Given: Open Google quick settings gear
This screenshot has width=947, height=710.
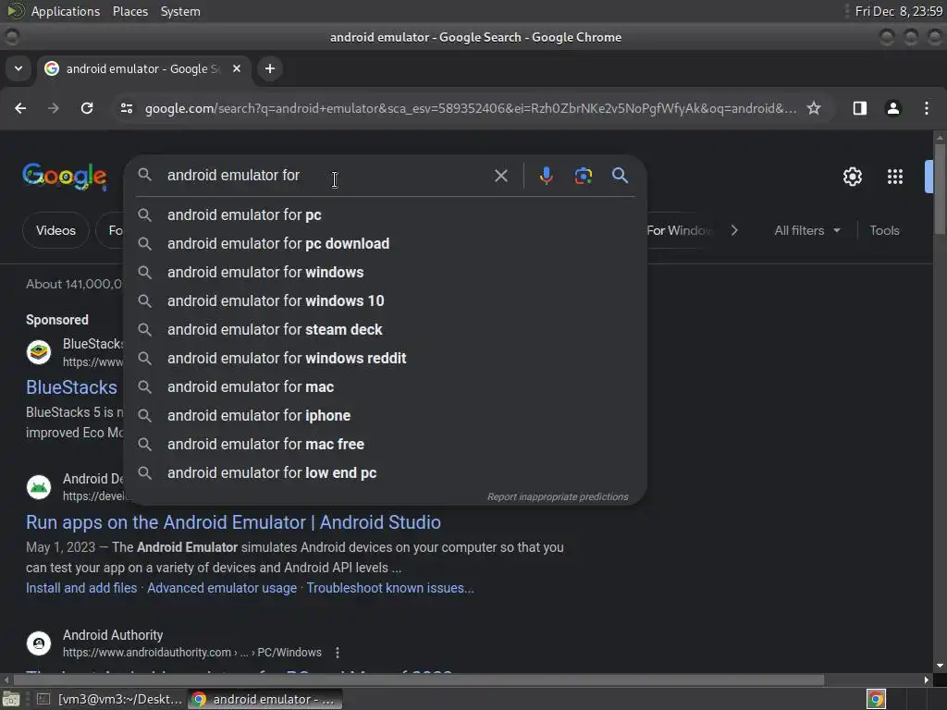Looking at the screenshot, I should pyautogui.click(x=852, y=177).
